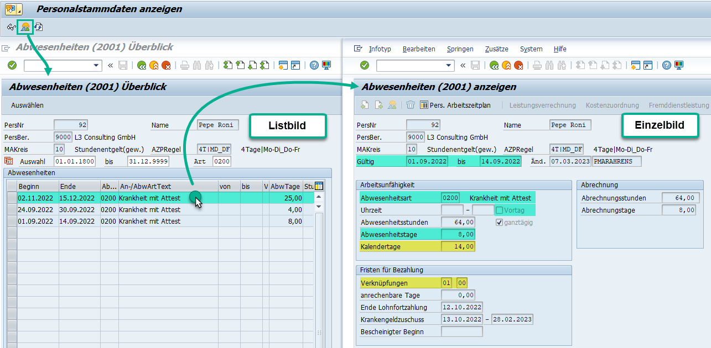
Task: Click trash delete icon in anzeigen window
Action: tap(411, 105)
